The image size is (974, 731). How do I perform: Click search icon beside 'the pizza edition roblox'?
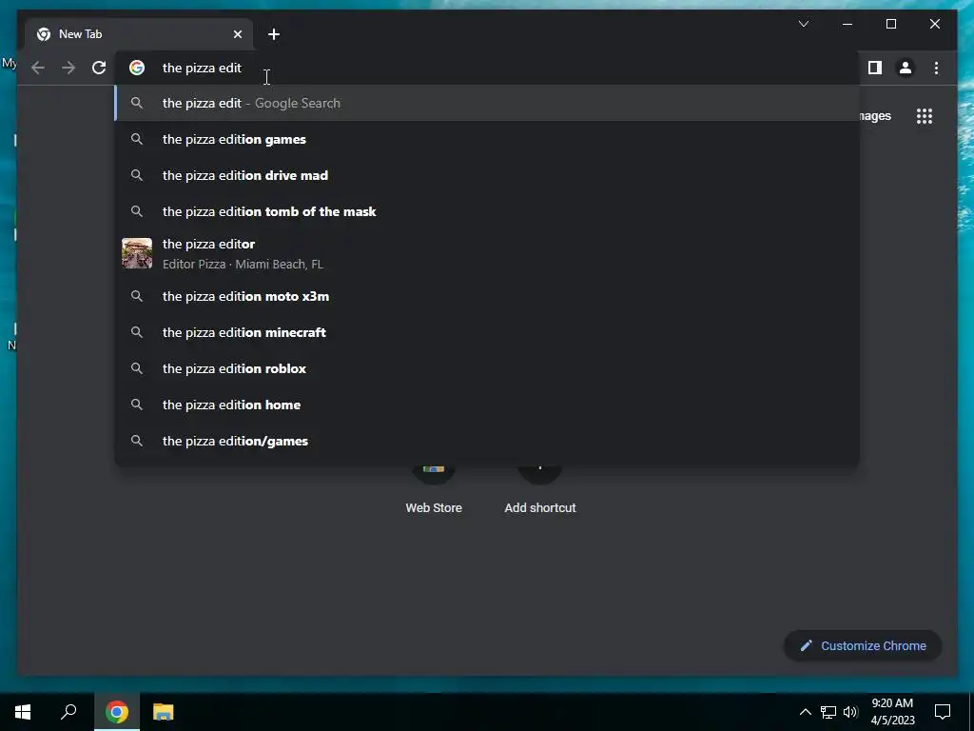pos(137,368)
